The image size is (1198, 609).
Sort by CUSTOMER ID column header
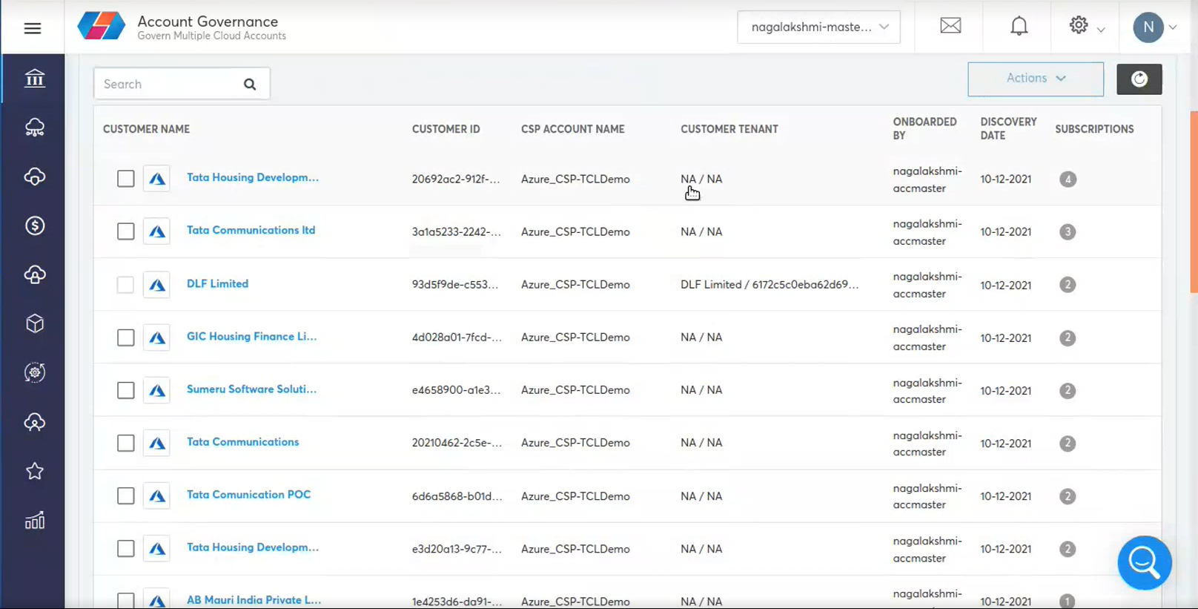point(446,129)
